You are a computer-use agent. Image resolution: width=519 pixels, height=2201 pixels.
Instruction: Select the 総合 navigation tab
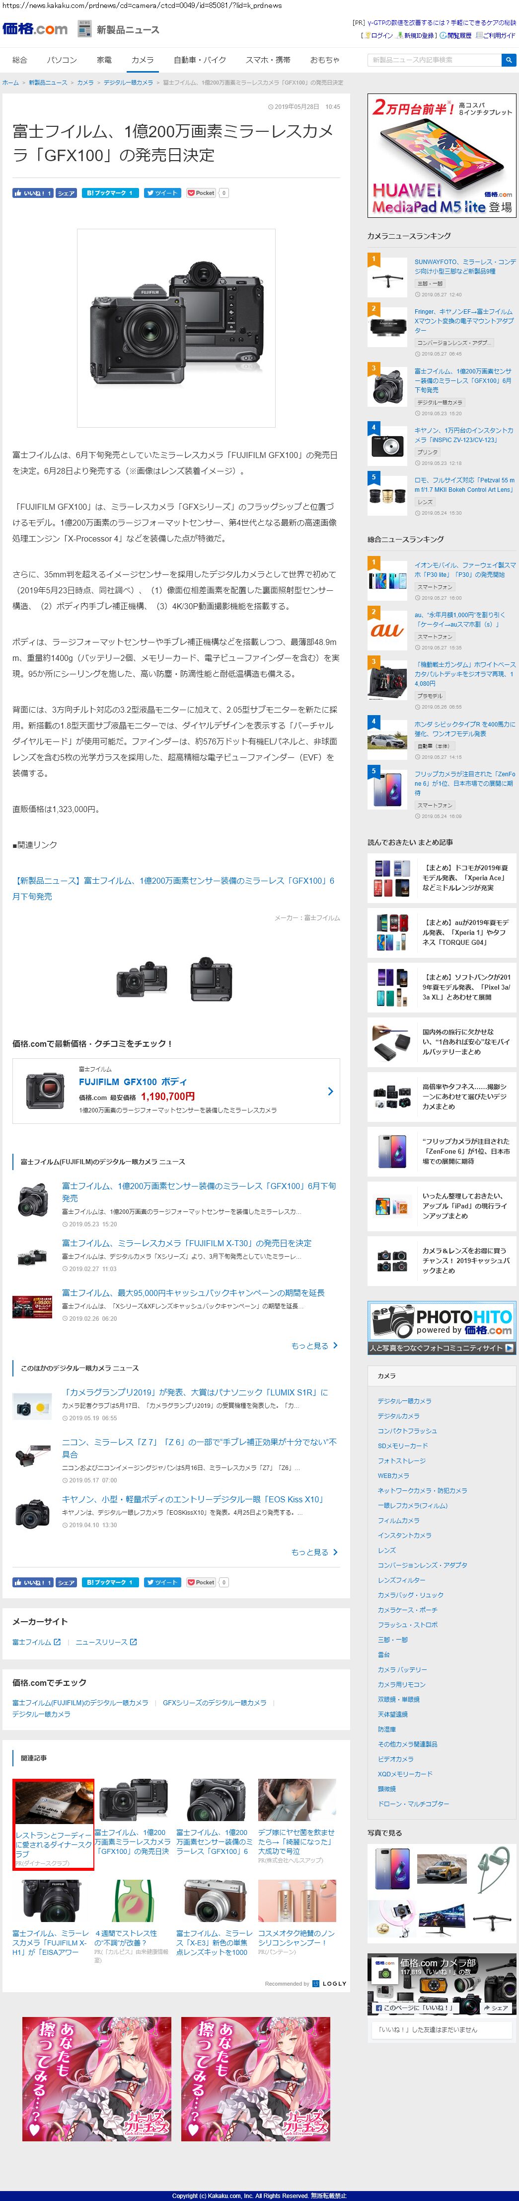20,60
